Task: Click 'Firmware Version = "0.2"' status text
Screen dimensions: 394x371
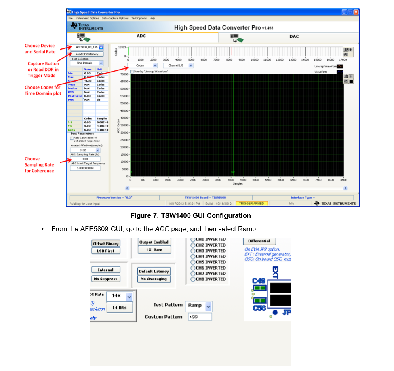Action: pyautogui.click(x=114, y=198)
